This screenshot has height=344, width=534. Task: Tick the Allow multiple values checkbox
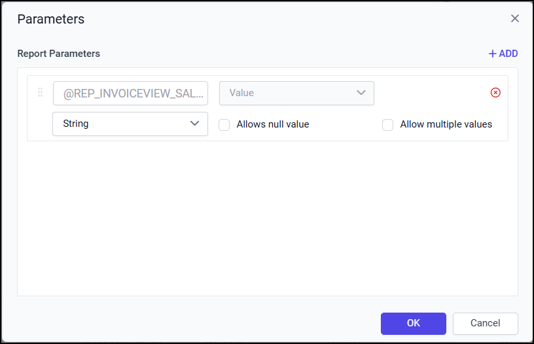(388, 124)
